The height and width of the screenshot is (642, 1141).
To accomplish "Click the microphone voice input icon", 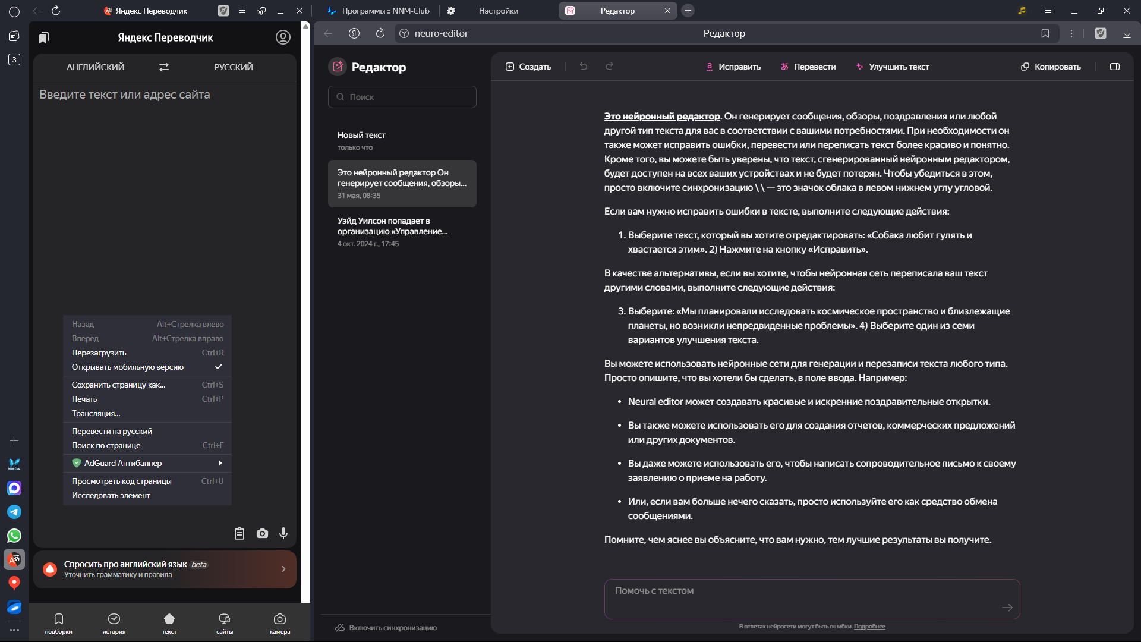I will click(283, 534).
